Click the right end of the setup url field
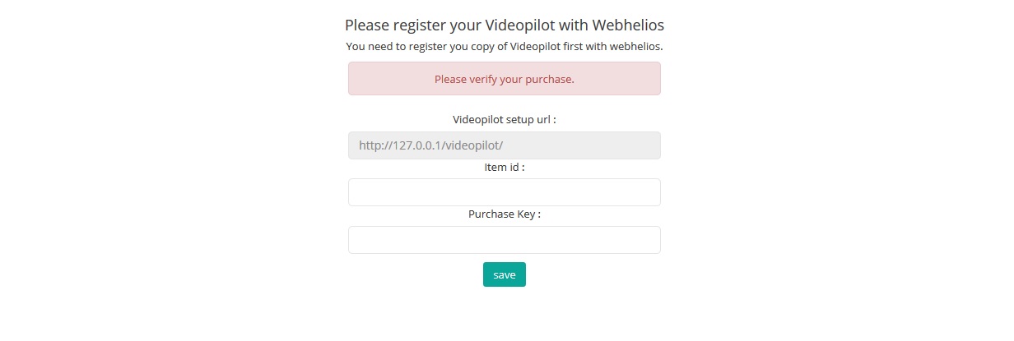Screen dimensions: 1014x341 (x=650, y=145)
